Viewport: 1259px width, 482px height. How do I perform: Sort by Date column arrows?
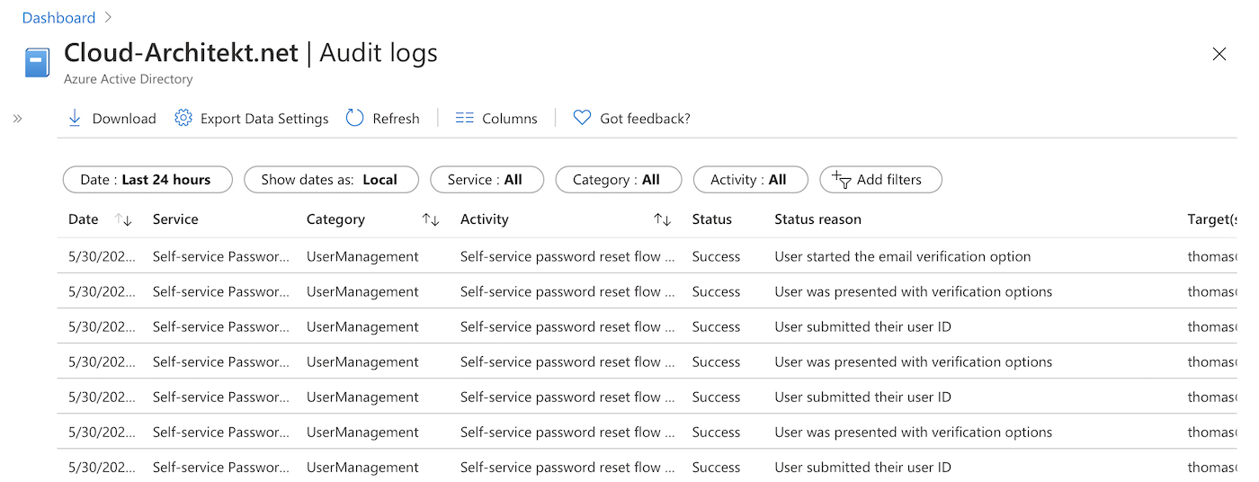pyautogui.click(x=124, y=219)
